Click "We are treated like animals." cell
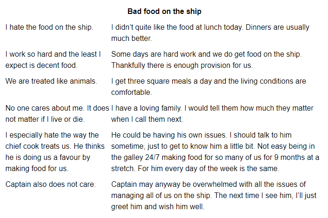The width and height of the screenshot is (328, 218). click(51, 81)
